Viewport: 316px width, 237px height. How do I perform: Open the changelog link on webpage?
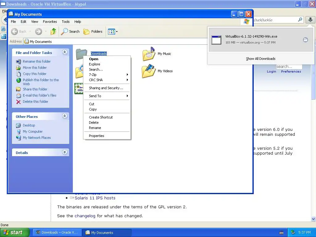[85, 216]
